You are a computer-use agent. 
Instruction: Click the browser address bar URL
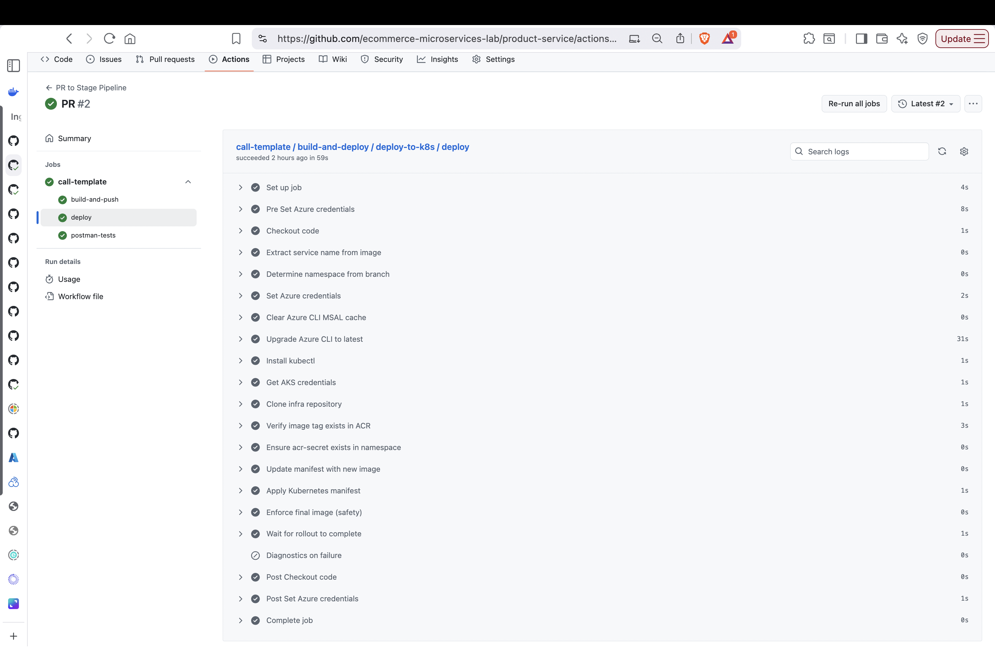click(447, 39)
